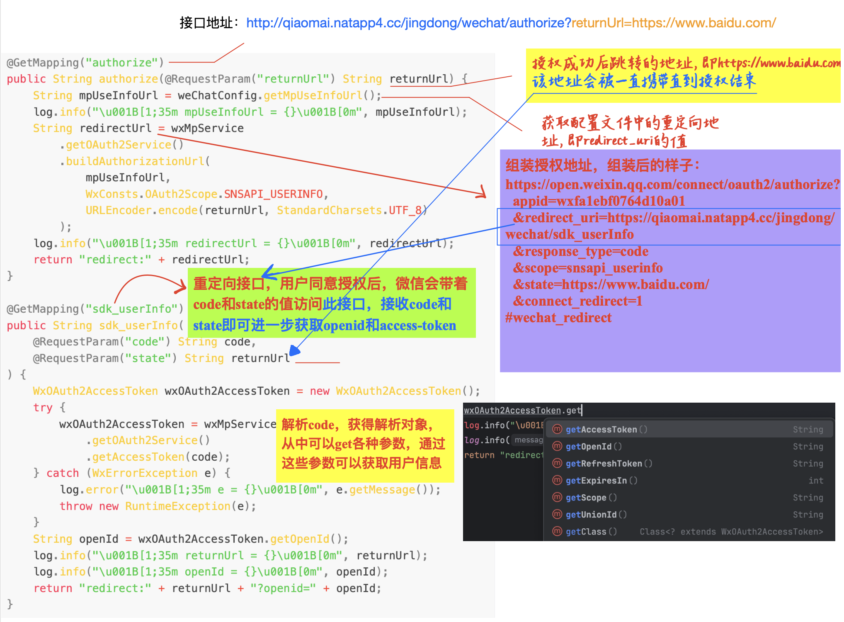Click the 'String openId =' declaration line
The width and height of the screenshot is (844, 622).
(191, 539)
